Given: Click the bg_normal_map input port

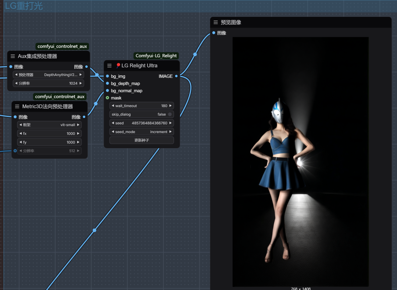Looking at the screenshot, I should 107,90.
